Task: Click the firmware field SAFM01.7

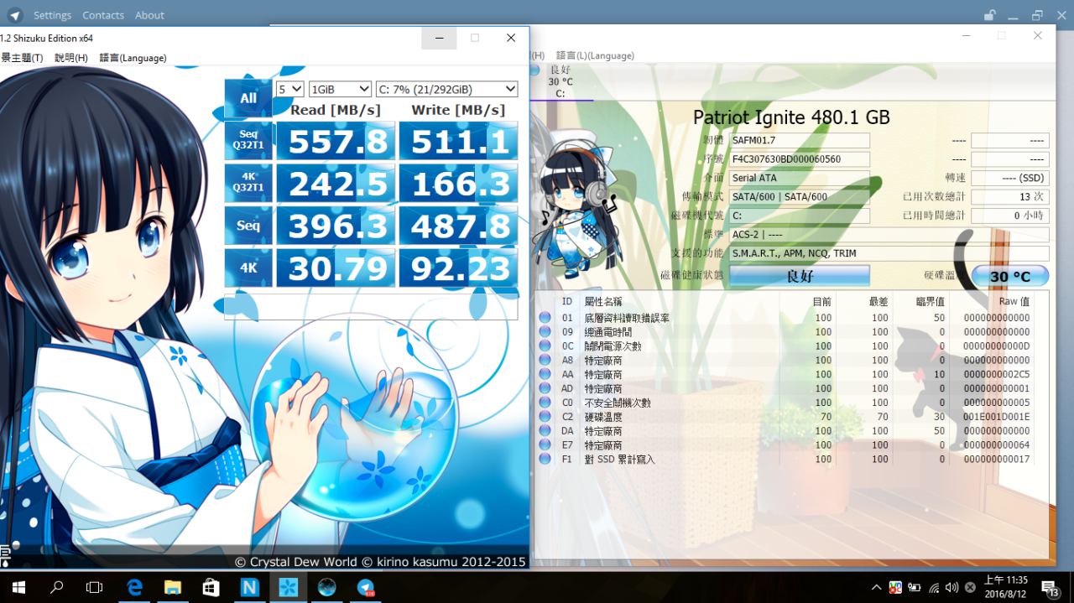Action: click(799, 140)
